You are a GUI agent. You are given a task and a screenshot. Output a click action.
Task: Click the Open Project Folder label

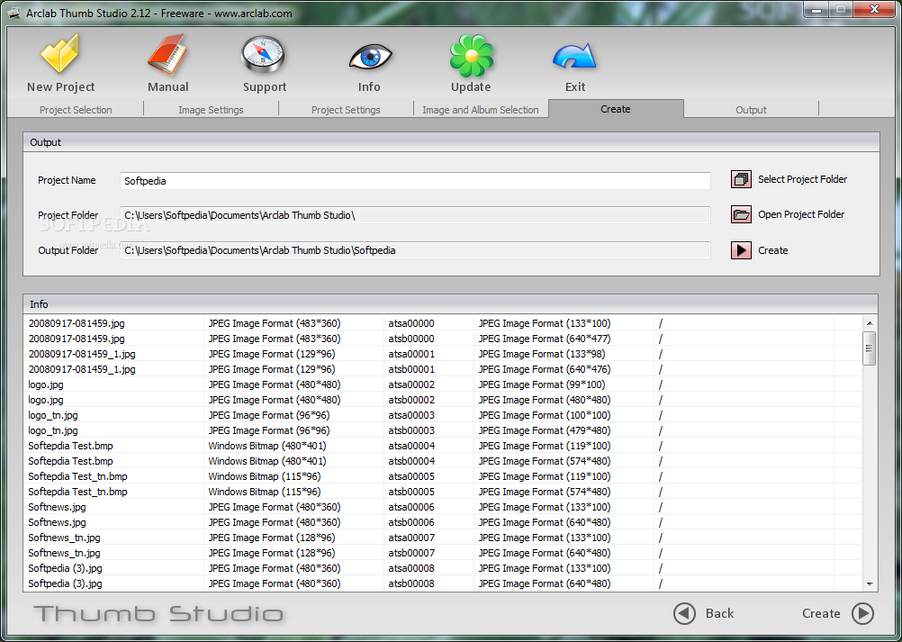(x=801, y=214)
